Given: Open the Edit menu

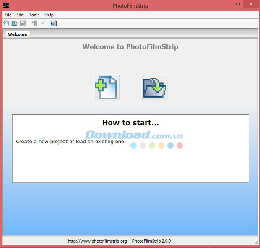Looking at the screenshot, I should click(20, 15).
